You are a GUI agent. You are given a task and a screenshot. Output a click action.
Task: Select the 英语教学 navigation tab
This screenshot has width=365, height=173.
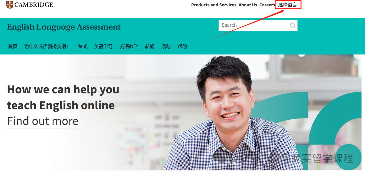pyautogui.click(x=129, y=46)
